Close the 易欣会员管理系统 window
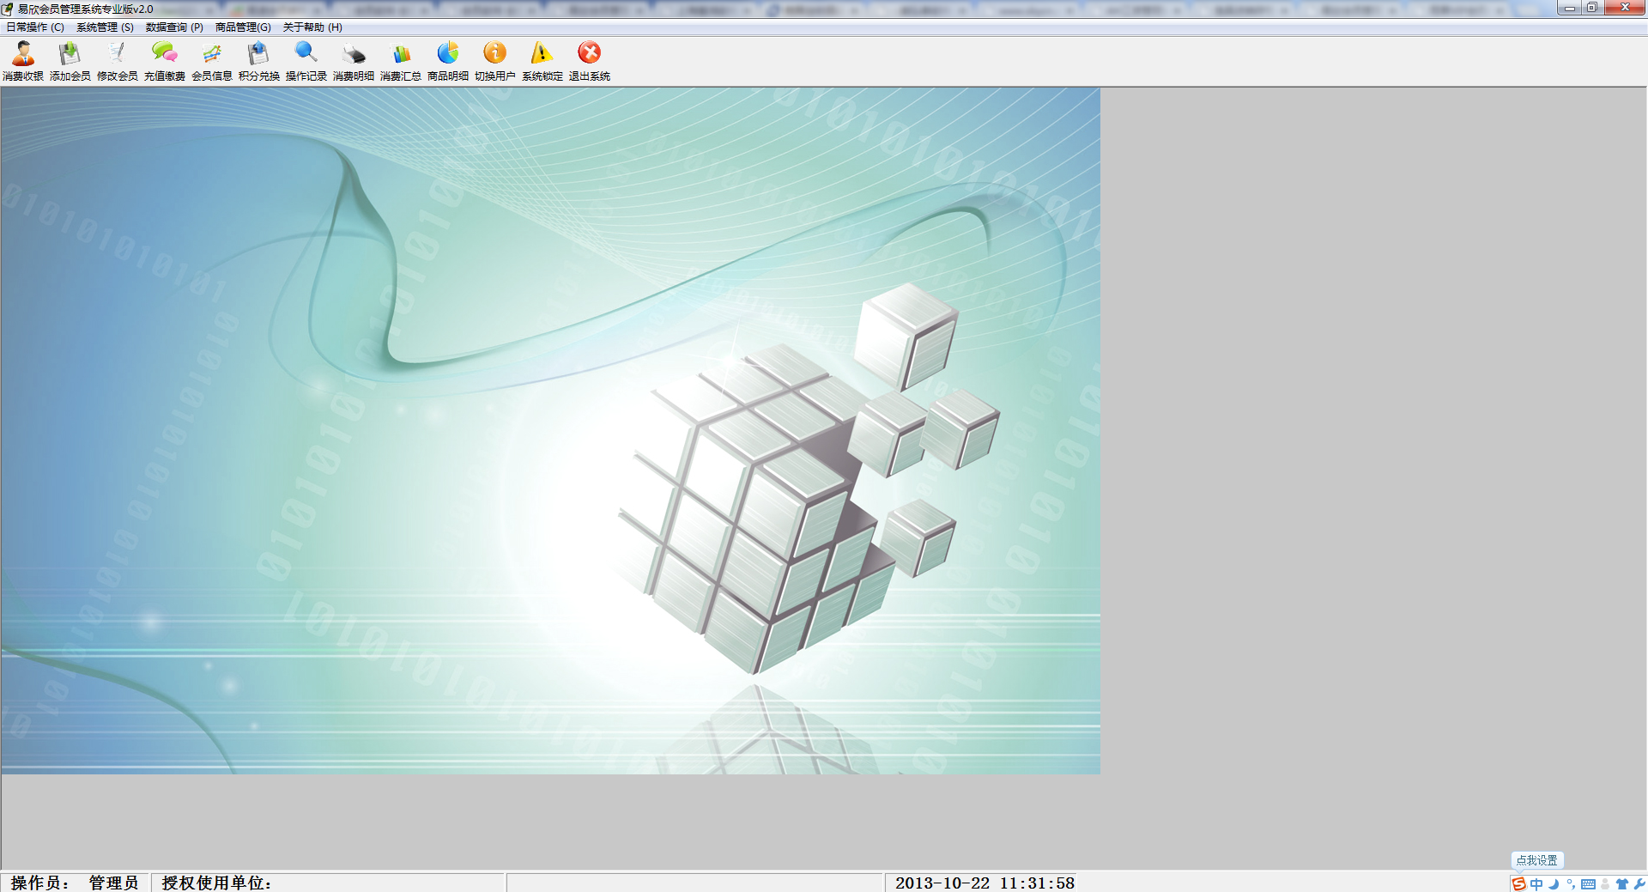 (x=1625, y=8)
